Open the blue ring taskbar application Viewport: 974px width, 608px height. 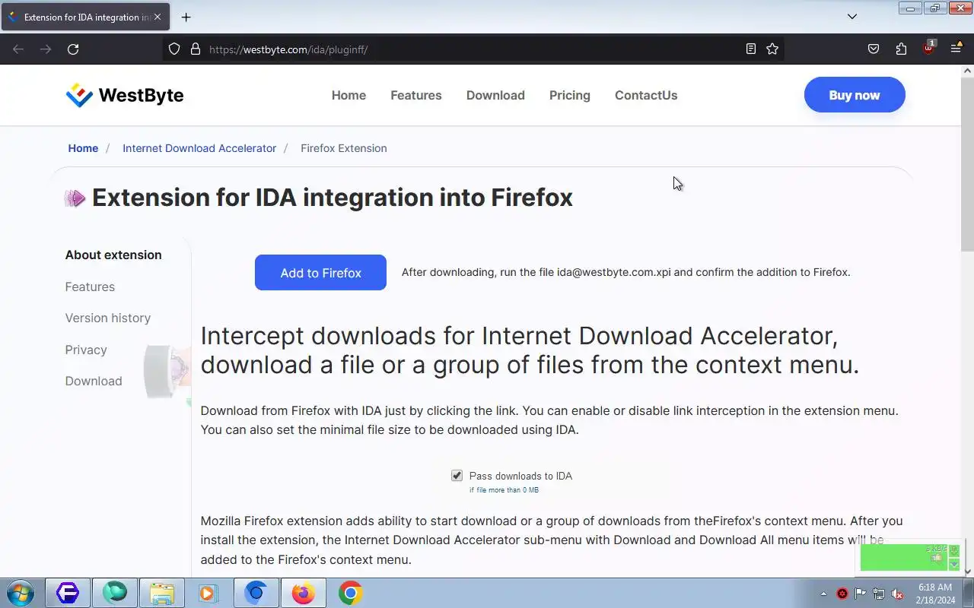256,593
